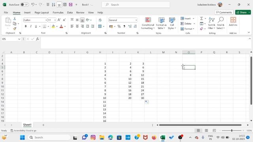
Task: Switch to the Review tab
Action: [x=80, y=12]
